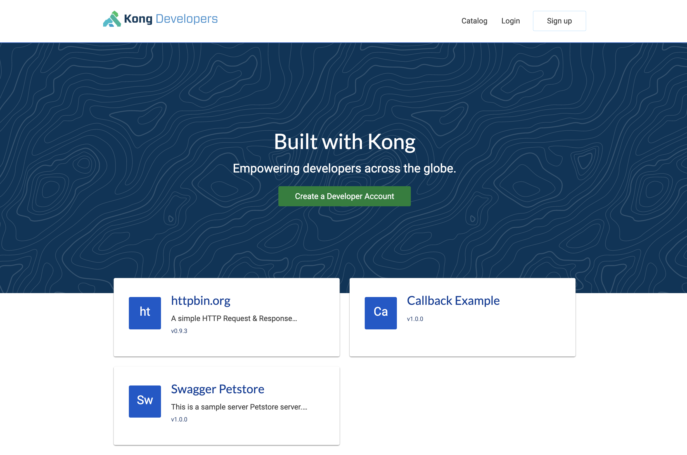Click the 'A simple HTTP Request & Response...' description
Viewport: 687px width, 455px height.
pos(234,318)
